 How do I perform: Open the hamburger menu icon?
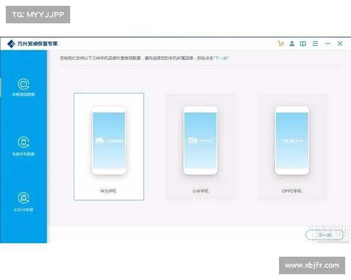(315, 44)
